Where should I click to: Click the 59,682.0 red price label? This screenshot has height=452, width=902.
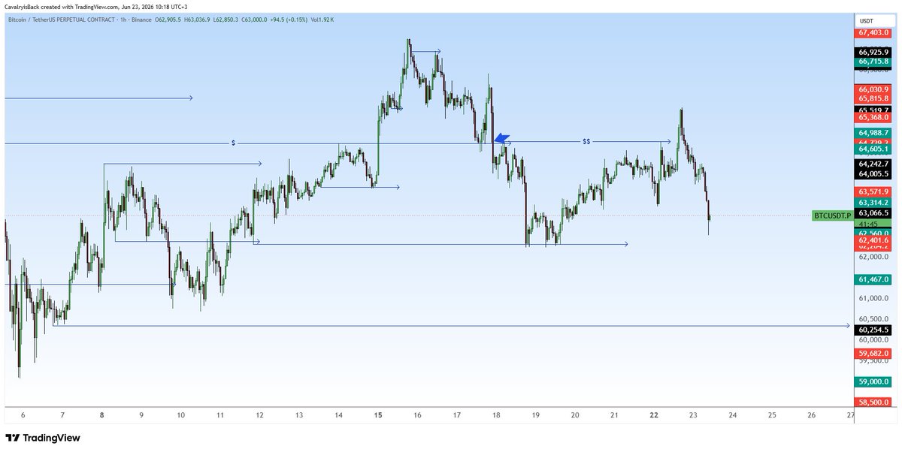[x=874, y=353]
